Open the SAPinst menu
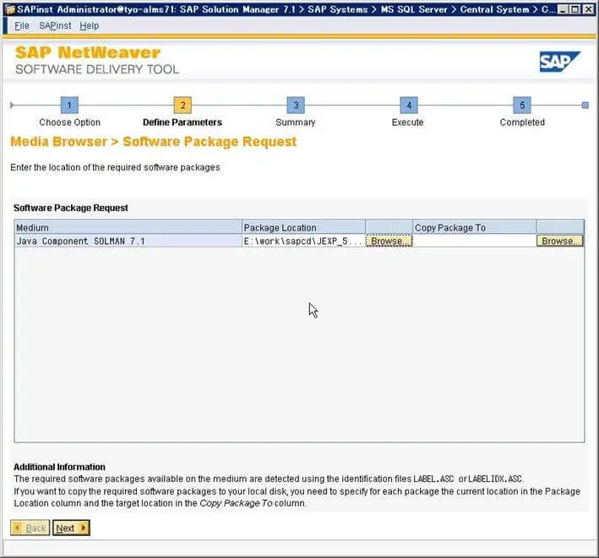This screenshot has width=599, height=558. click(x=55, y=25)
